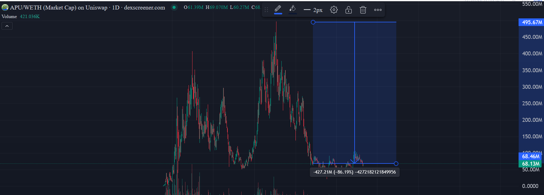Delete the drawing with trash icon
544x195 pixels.
coord(363,10)
